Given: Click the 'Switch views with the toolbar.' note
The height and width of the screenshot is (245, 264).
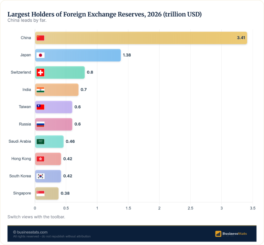Looking at the screenshot, I should pyautogui.click(x=36, y=217).
